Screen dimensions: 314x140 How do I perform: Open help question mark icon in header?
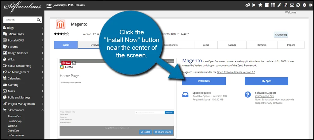coord(304,5)
